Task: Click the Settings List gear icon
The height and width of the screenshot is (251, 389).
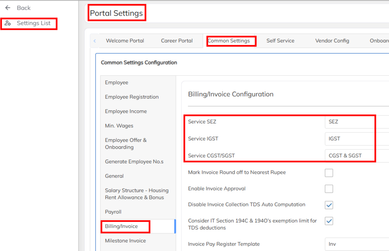Action: pyautogui.click(x=8, y=23)
